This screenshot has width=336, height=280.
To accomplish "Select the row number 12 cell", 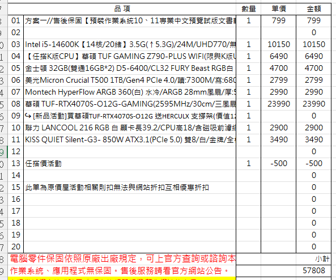I will click(x=16, y=152).
